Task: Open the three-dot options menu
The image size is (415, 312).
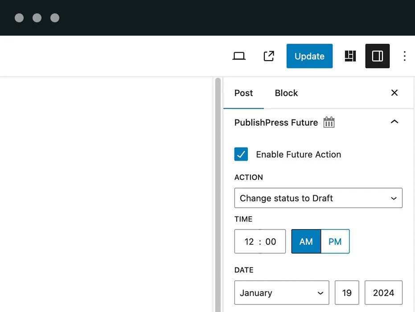Action: (x=404, y=56)
